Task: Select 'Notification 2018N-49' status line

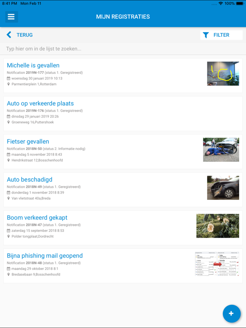Action: (x=44, y=187)
